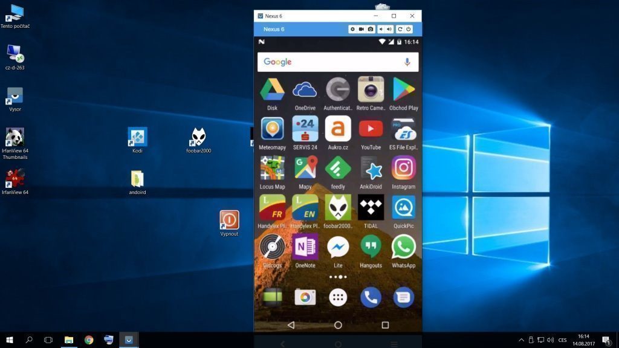Select the cz-d-263 desktop shortcut
The height and width of the screenshot is (348, 619).
click(x=15, y=57)
